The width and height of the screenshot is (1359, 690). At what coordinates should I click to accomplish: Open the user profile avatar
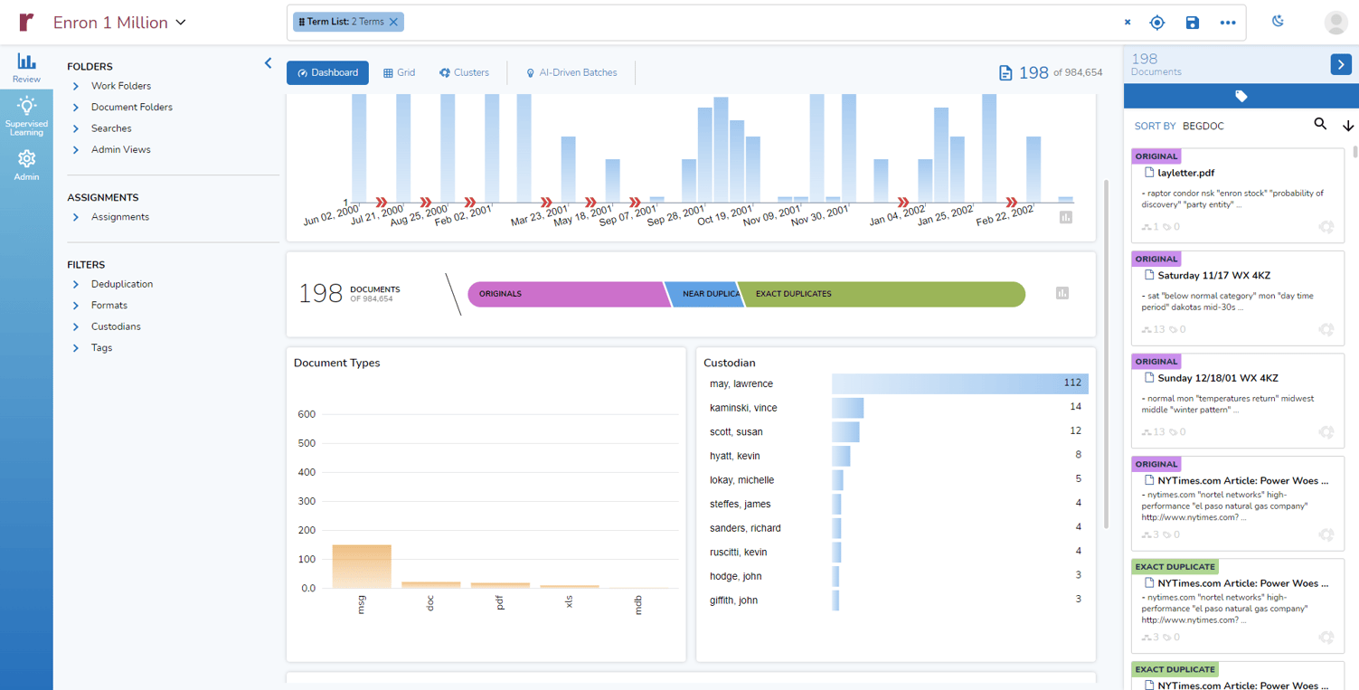1335,23
